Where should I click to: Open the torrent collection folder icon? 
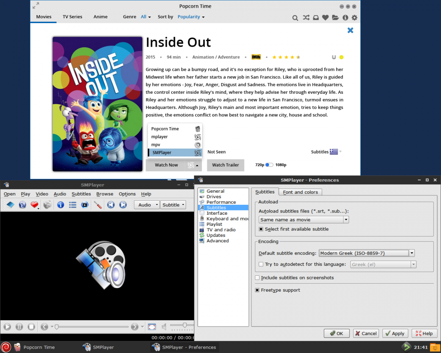pos(335,18)
